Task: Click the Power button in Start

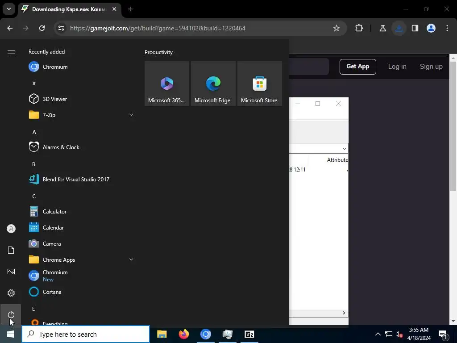Action: coord(11,314)
